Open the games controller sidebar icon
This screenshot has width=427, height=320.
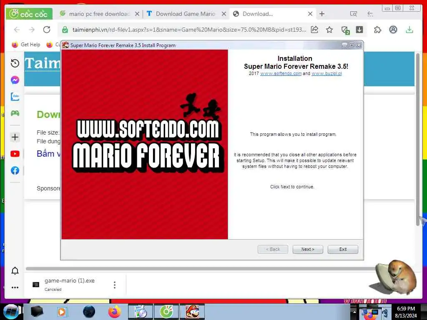tap(15, 113)
